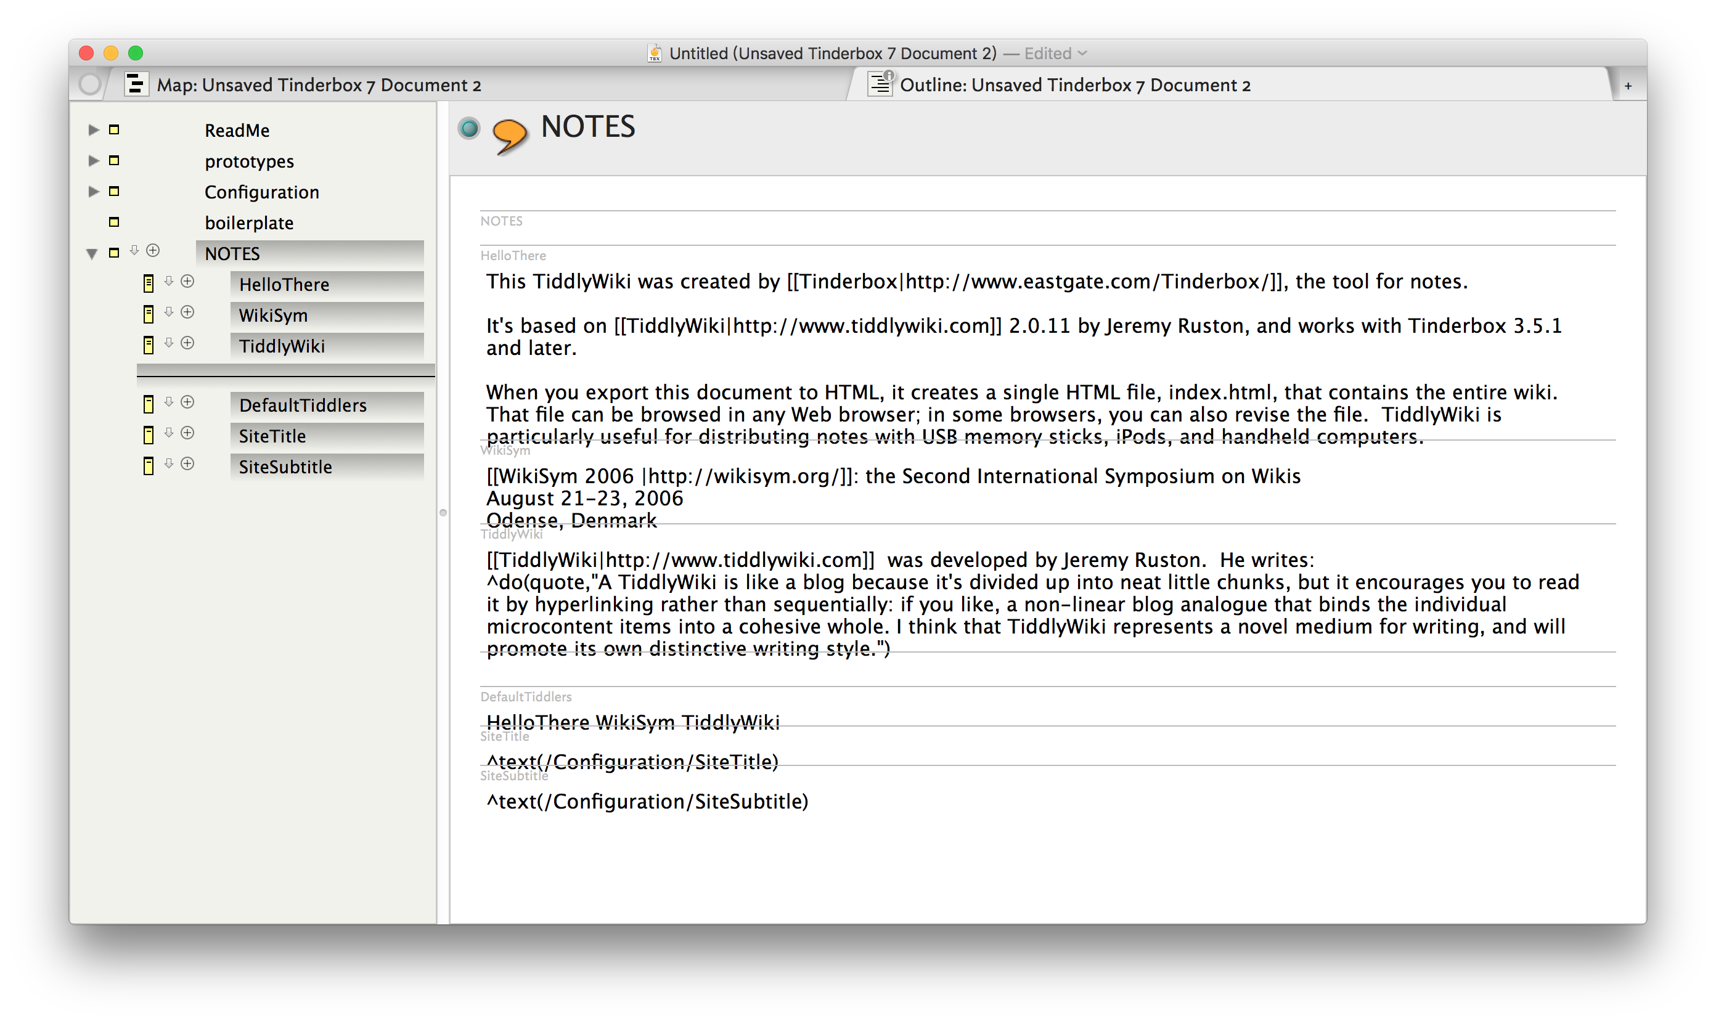
Task: Click the Tinderbox URL text in HelloThere section
Action: [x=1089, y=281]
